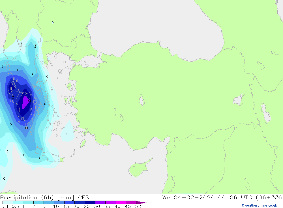This screenshot has height=208, width=283.
Task: Click the 30–35 mm purple legend box
Action: pyautogui.click(x=100, y=202)
